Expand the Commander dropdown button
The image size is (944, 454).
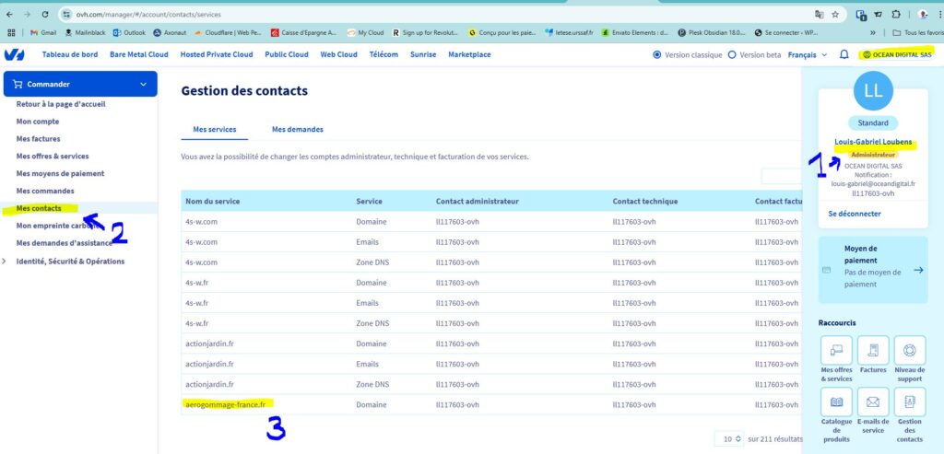(x=80, y=84)
